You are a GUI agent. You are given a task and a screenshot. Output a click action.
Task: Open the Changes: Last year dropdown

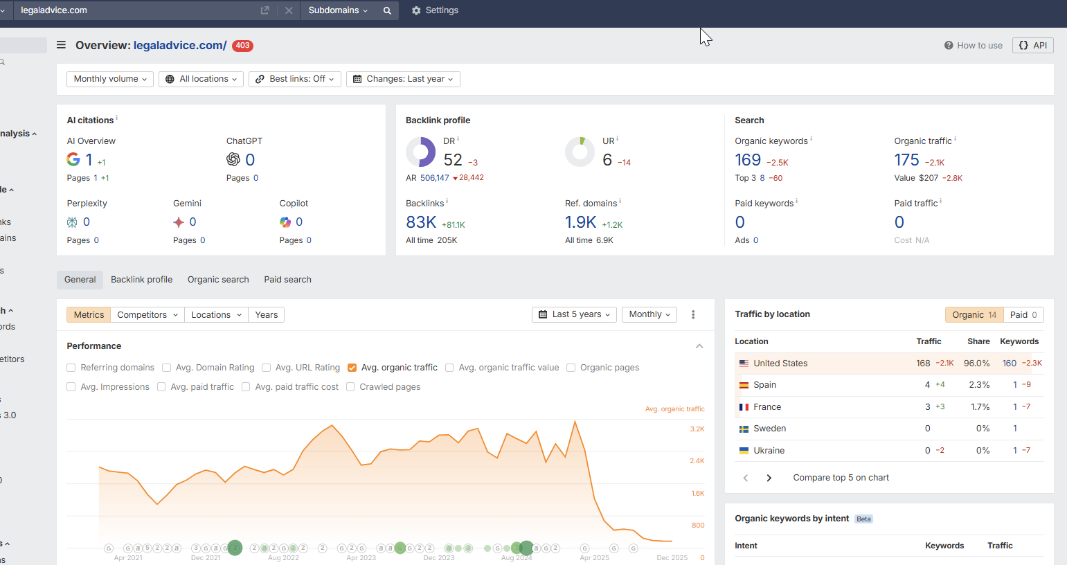[403, 79]
